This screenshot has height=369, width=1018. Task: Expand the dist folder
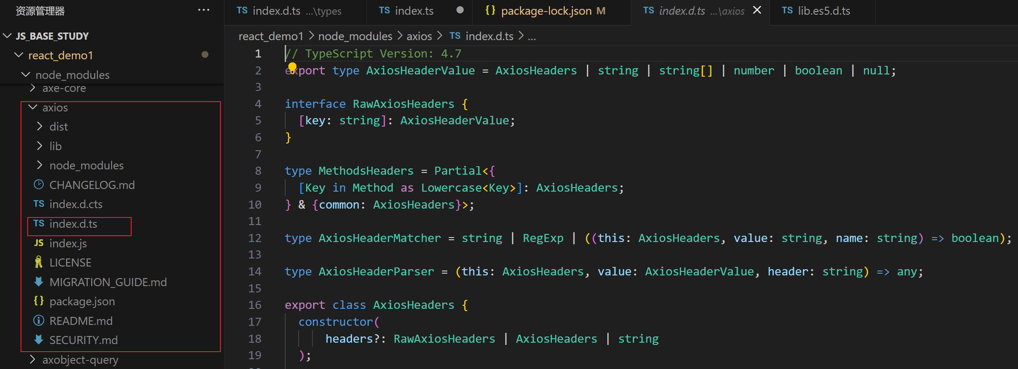(40, 127)
